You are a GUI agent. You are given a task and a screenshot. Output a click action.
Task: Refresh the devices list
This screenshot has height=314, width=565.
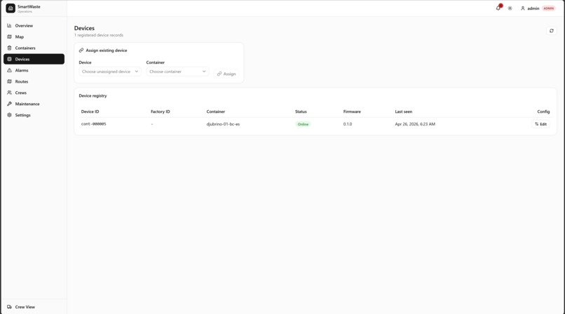pyautogui.click(x=551, y=31)
